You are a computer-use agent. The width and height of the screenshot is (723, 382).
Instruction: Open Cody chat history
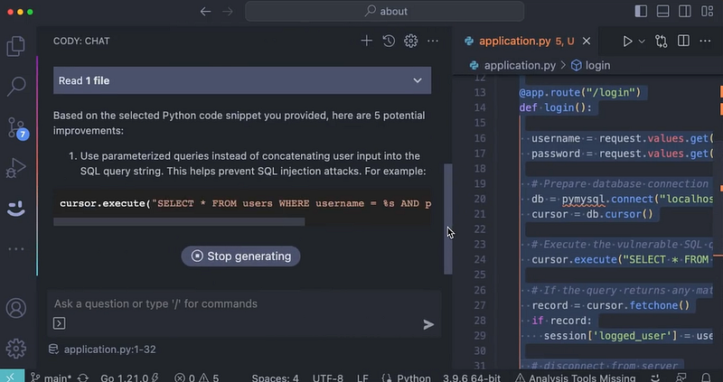[x=389, y=41]
